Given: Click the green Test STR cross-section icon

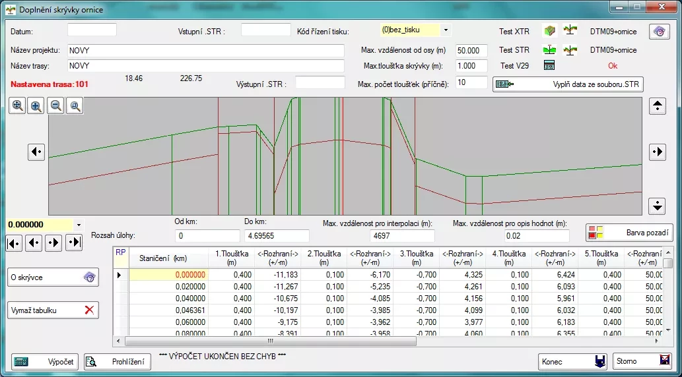Looking at the screenshot, I should click(x=549, y=50).
